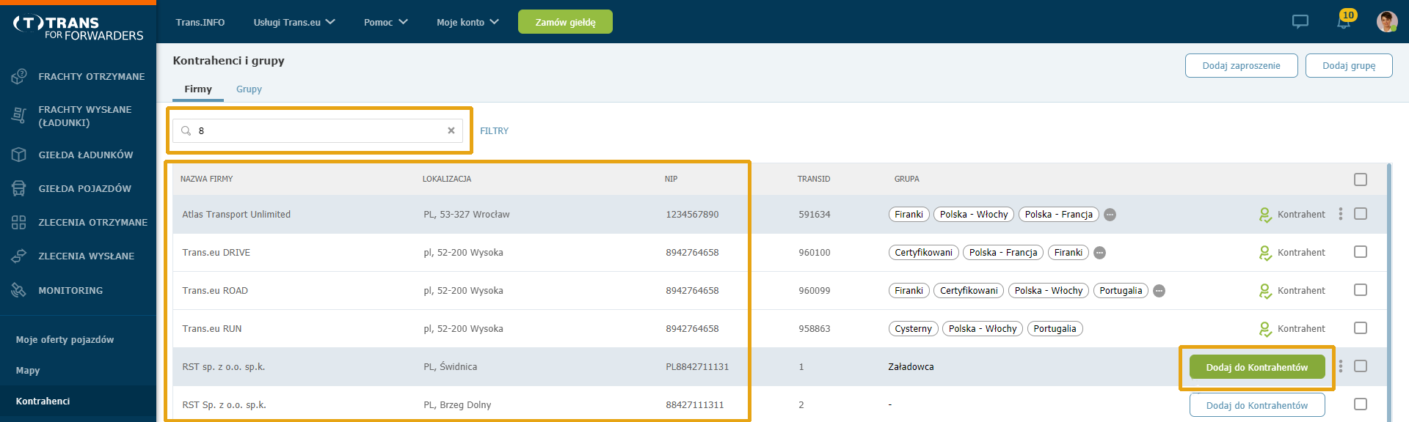
Task: Open Kontrahenci in sidebar
Action: 43,401
